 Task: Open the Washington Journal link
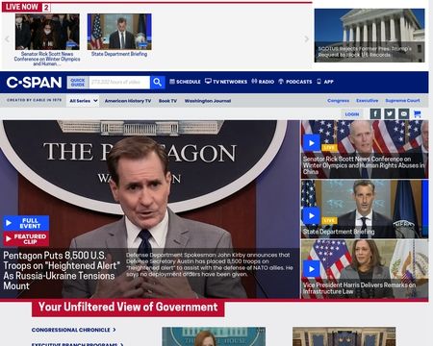tap(208, 101)
